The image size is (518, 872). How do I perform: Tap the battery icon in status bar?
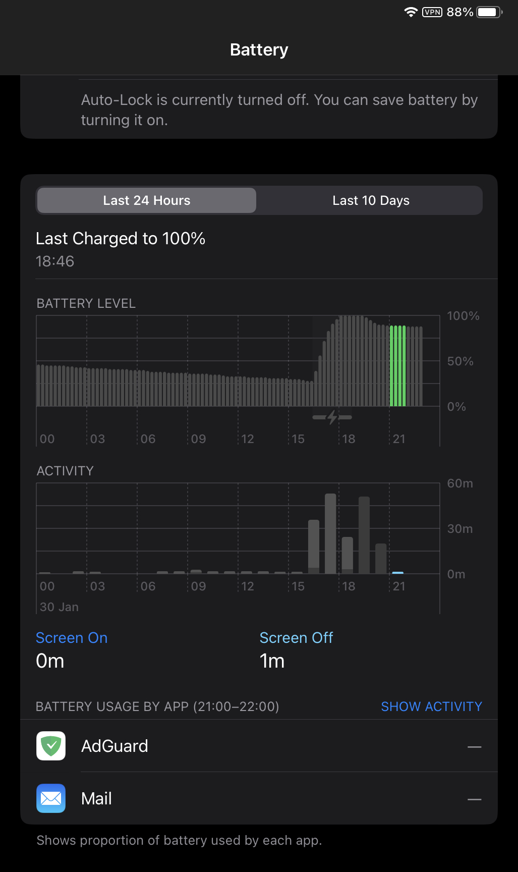tap(489, 12)
